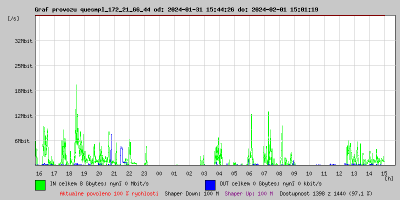Click the purple 'Shaper Up: 100 M' label
The height and width of the screenshot is (200, 400).
pyautogui.click(x=249, y=193)
